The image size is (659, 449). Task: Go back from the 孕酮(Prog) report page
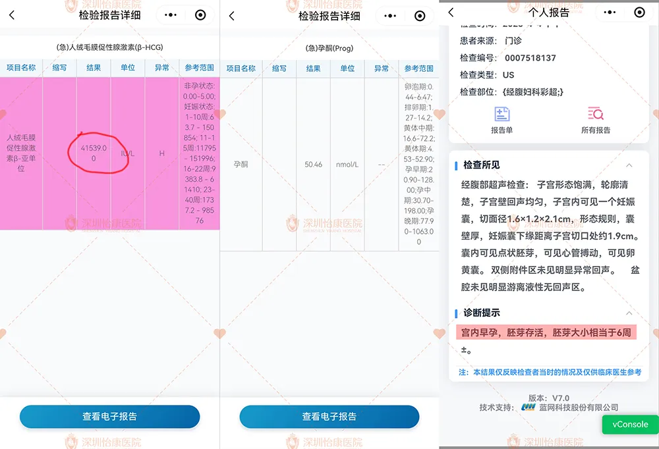point(231,16)
